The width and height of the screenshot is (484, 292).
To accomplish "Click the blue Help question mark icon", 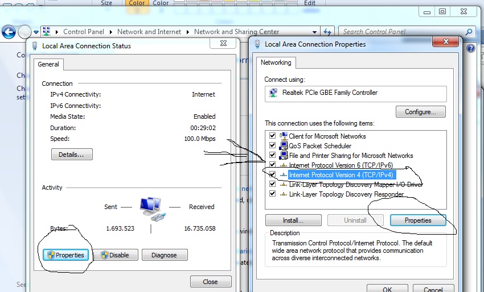I will [471, 48].
